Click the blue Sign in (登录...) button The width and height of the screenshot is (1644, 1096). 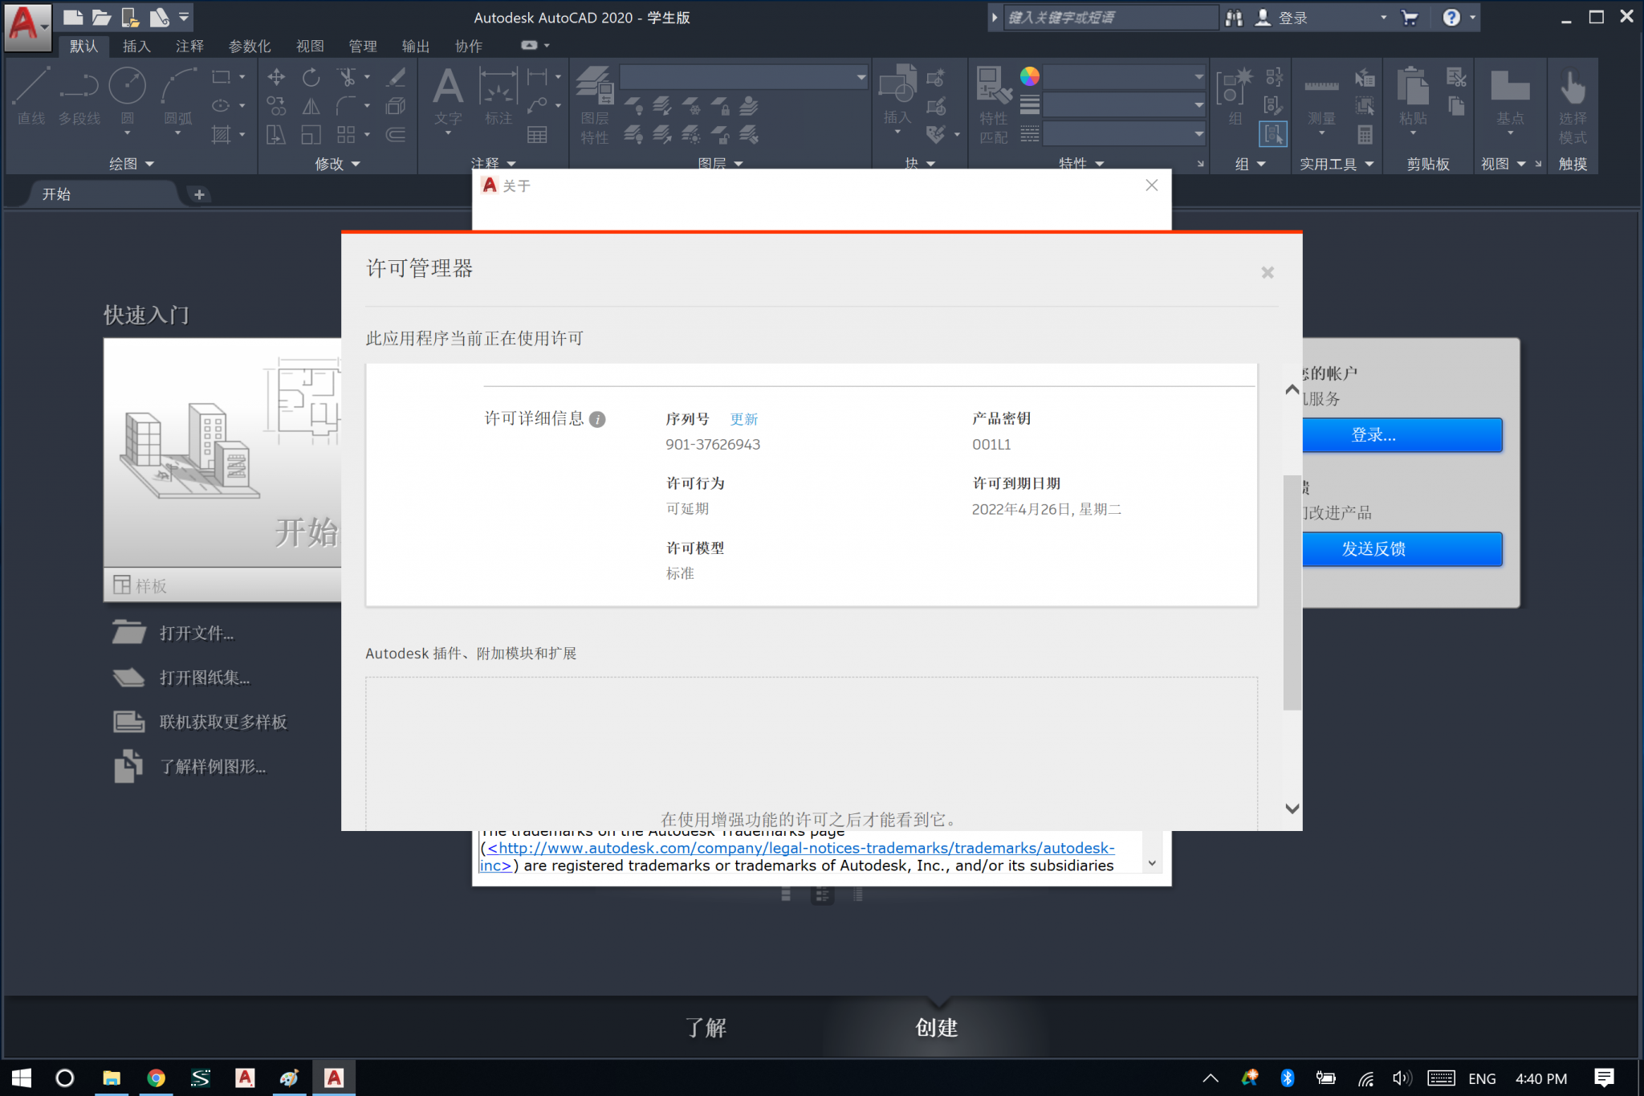1402,435
